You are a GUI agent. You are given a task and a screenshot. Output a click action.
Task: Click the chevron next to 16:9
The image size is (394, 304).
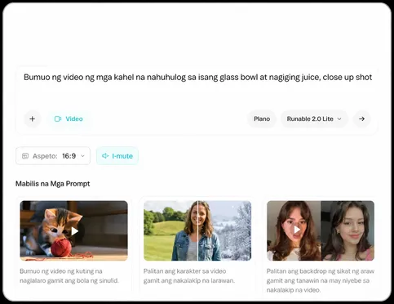[83, 156]
